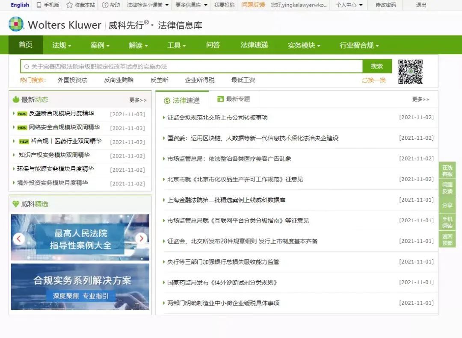Image resolution: width=462 pixels, height=338 pixels.
Task: Open 知识产权实务模块双周精华 item
Action: 54,155
